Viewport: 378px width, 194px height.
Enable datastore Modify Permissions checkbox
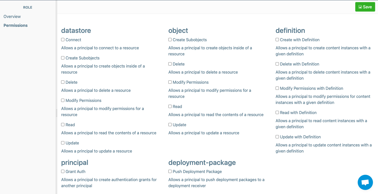pyautogui.click(x=63, y=100)
